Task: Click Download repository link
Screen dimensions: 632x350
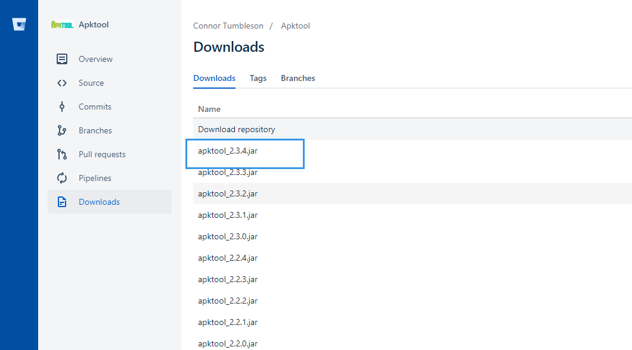Action: [237, 129]
